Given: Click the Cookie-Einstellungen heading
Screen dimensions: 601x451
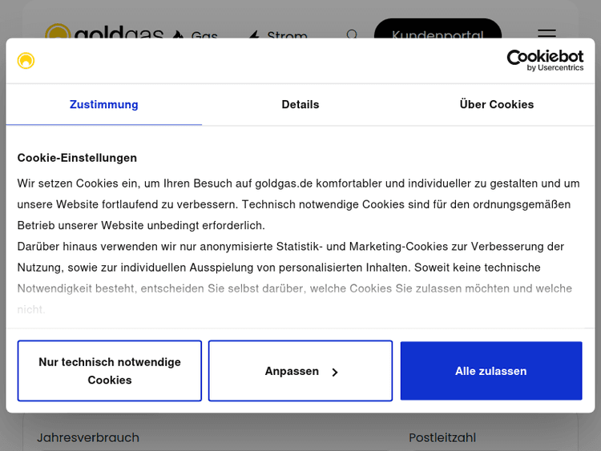Looking at the screenshot, I should (x=77, y=158).
